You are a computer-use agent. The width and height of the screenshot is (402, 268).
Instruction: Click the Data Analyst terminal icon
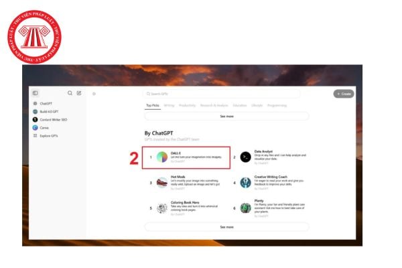(245, 157)
